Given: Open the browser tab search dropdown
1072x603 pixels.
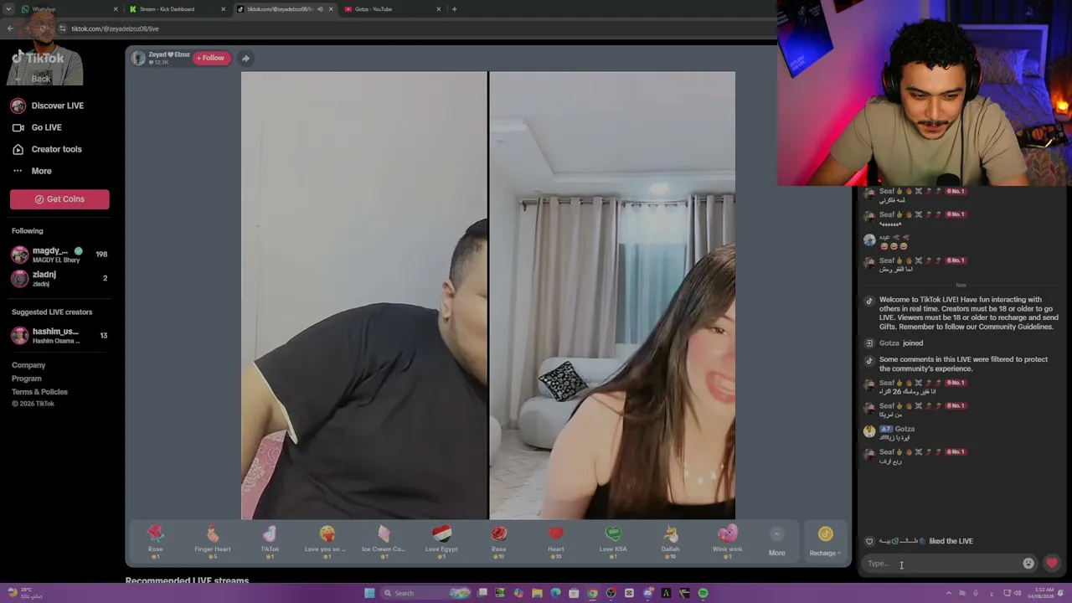Looking at the screenshot, I should tap(7, 9).
